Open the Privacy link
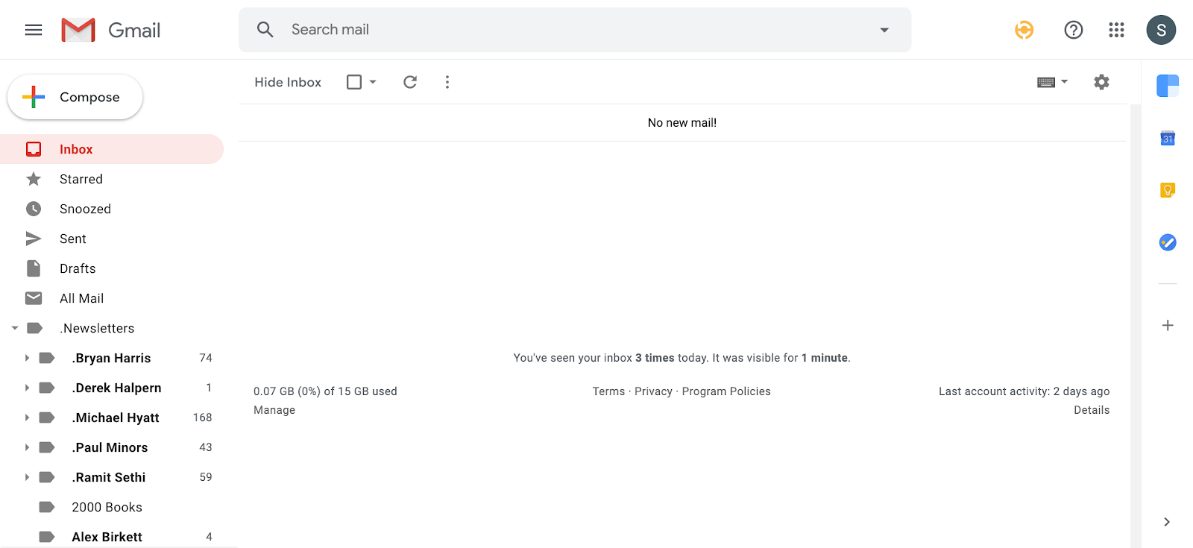 pos(653,391)
